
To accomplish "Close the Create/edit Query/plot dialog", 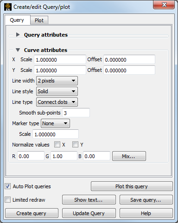I will pos(164,5).
